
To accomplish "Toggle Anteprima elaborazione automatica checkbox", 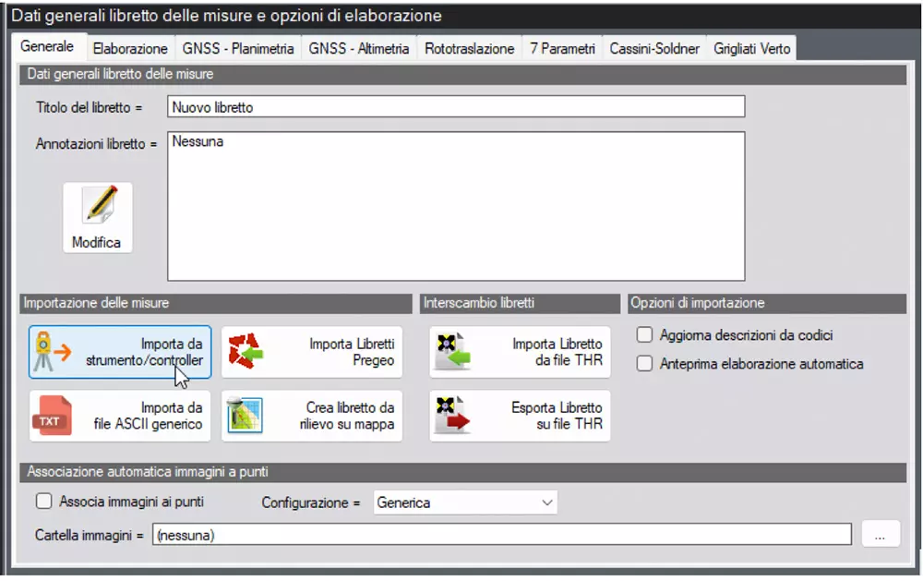I will coord(644,364).
